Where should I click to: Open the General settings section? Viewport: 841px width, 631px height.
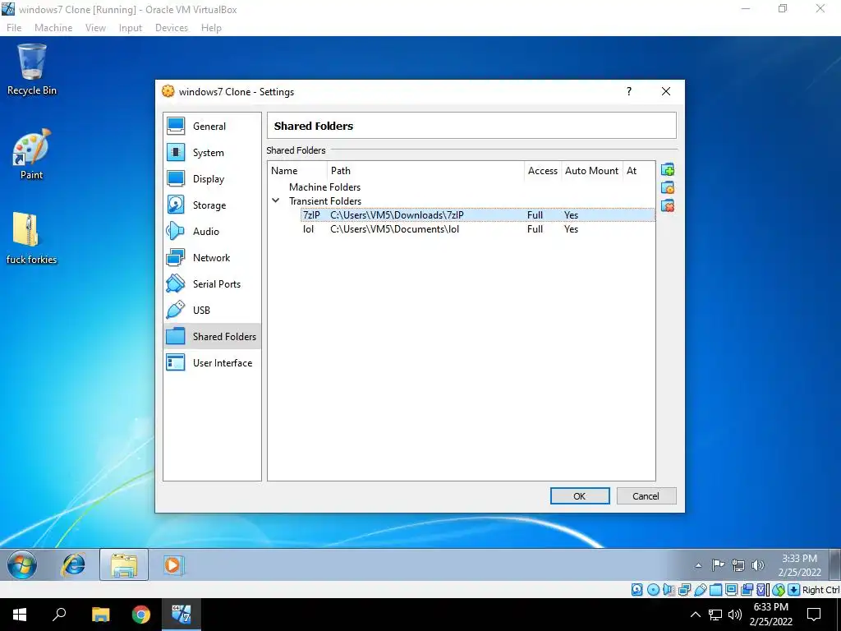coord(212,126)
